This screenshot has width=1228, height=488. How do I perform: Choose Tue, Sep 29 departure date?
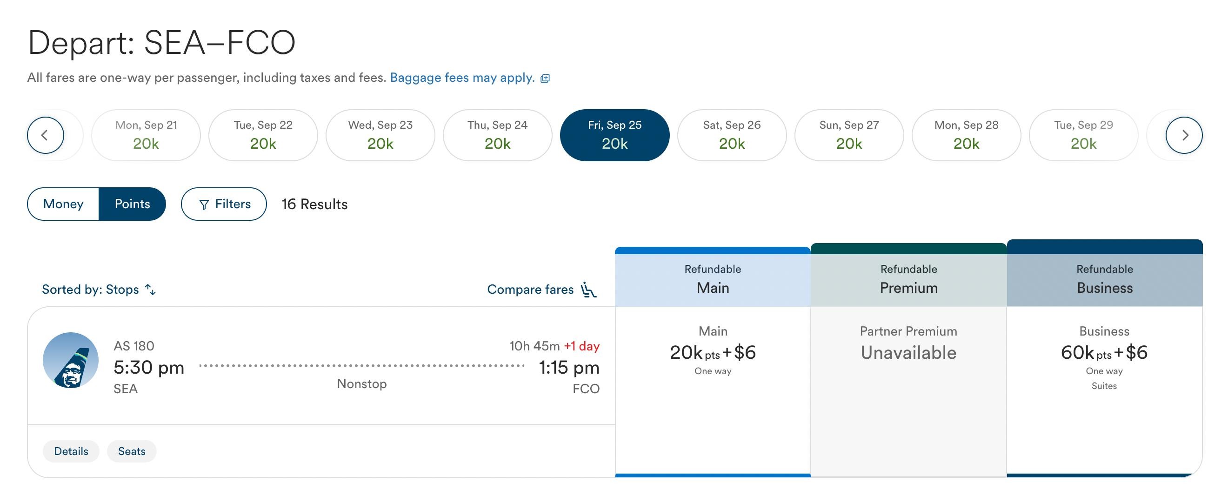(1083, 135)
